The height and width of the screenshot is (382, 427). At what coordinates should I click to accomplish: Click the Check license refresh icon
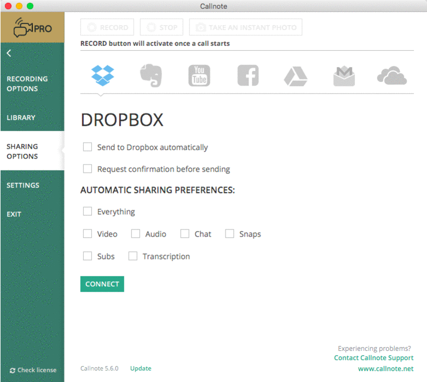click(12, 371)
